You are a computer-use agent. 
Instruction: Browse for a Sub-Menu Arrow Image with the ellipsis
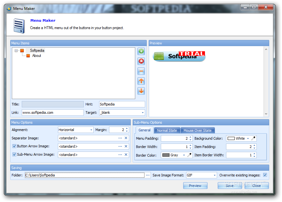[x=120, y=155]
